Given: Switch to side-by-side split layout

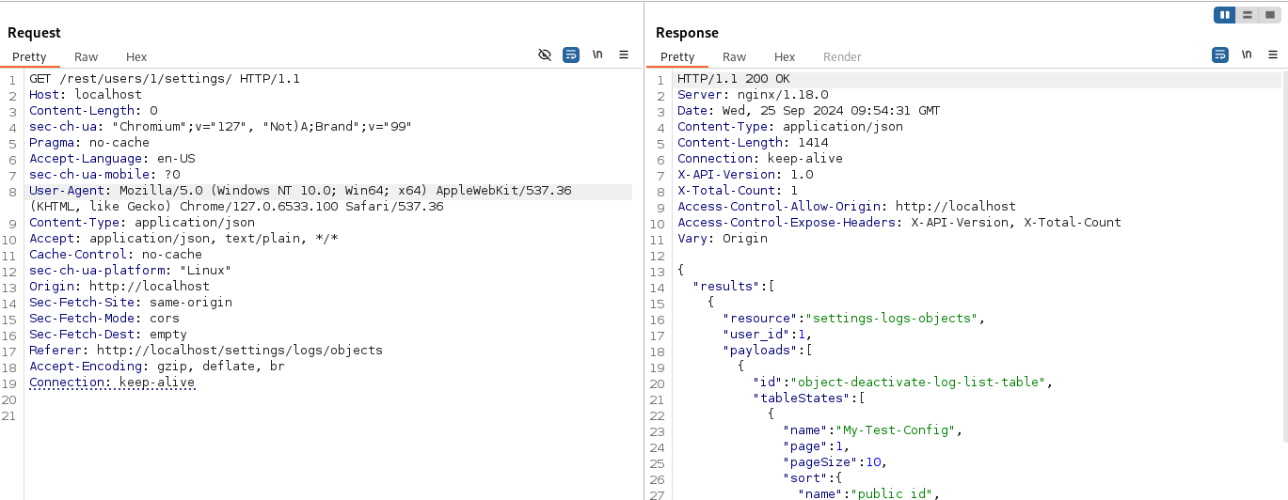Looking at the screenshot, I should pos(1224,15).
